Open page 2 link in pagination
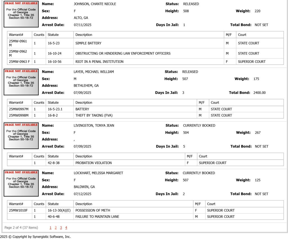 pyautogui.click(x=56, y=228)
